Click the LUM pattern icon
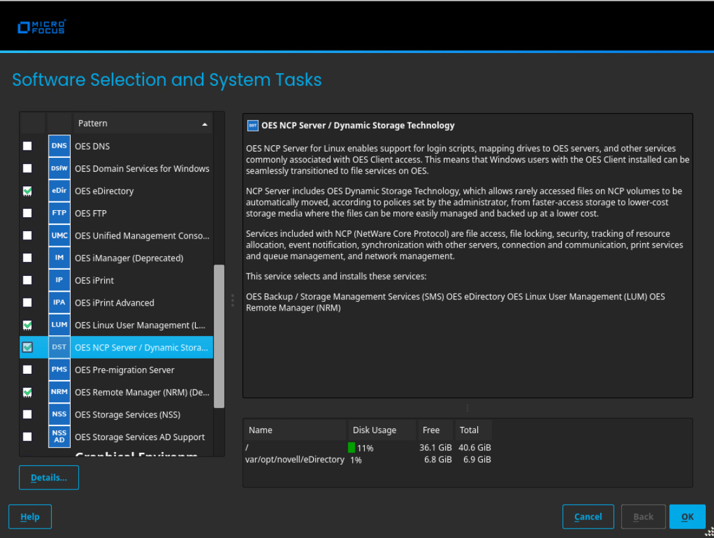The width and height of the screenshot is (714, 538). point(59,325)
